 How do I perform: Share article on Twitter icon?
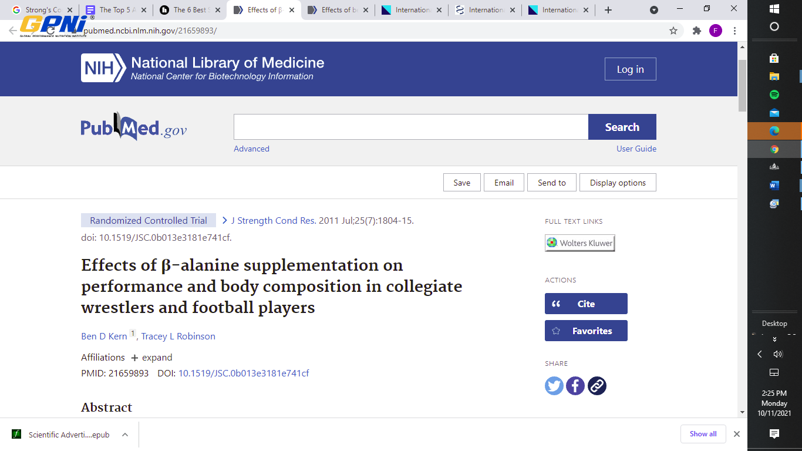[x=554, y=386]
